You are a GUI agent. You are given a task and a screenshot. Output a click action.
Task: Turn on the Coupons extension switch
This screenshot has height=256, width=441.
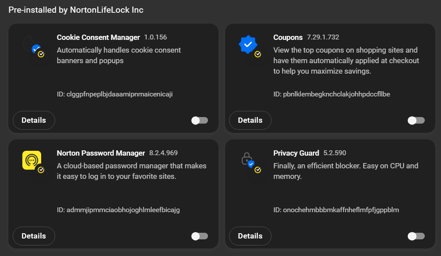[x=416, y=120]
